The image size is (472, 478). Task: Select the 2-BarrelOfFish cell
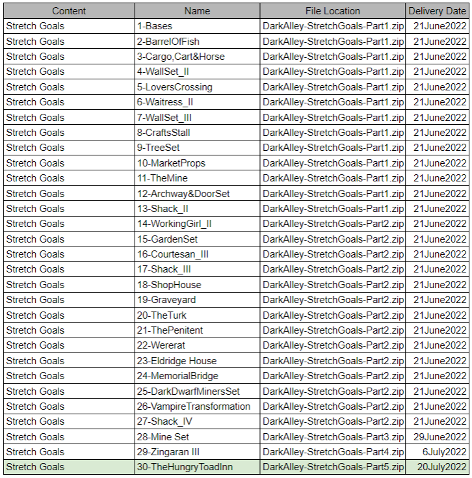197,42
